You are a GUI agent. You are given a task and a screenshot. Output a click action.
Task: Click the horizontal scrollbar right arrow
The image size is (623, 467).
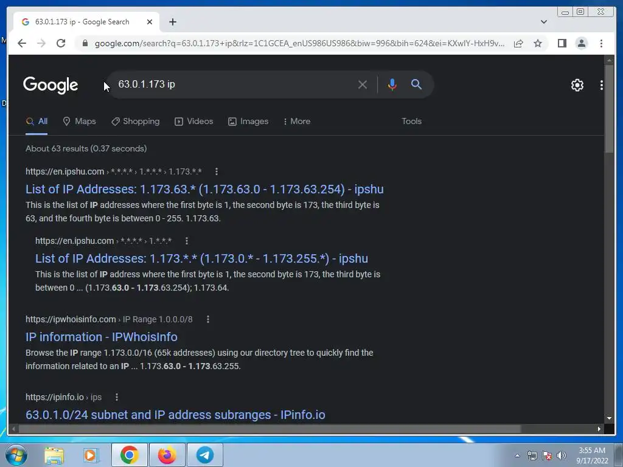pyautogui.click(x=599, y=429)
